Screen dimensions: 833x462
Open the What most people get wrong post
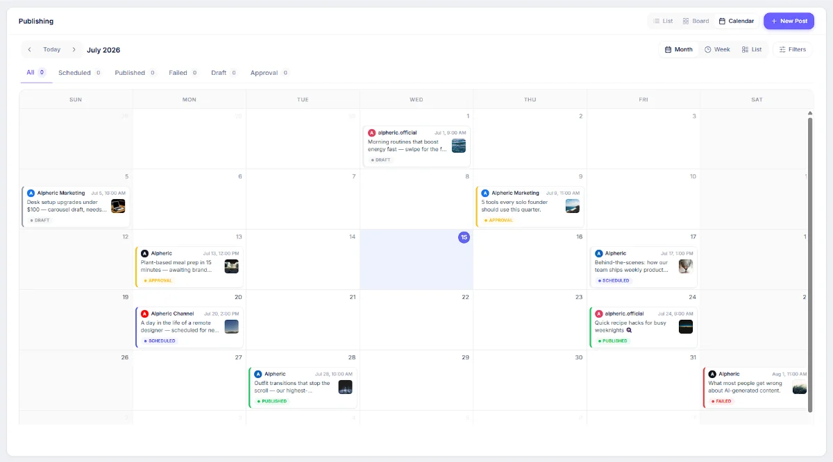coord(756,387)
